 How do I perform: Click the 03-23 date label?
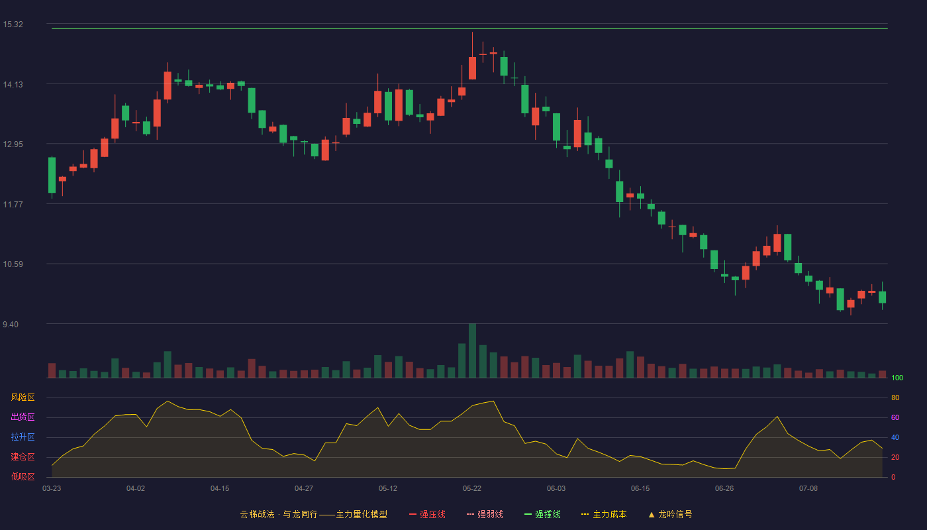52,488
